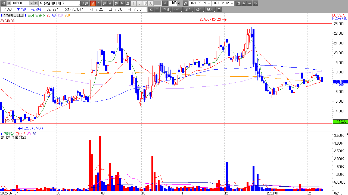The width and height of the screenshot is (348, 195).
Task: Click the stock name field 유일에너테크
Action: pyautogui.click(x=60, y=3)
